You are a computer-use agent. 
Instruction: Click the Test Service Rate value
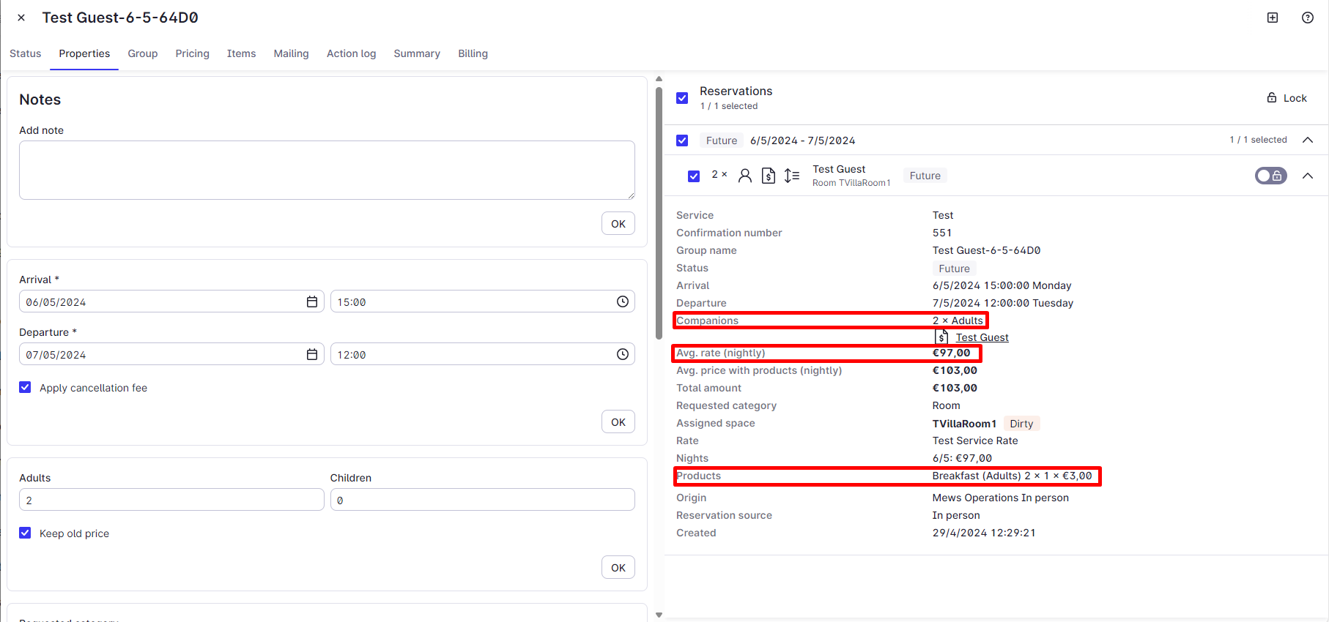[x=975, y=441]
